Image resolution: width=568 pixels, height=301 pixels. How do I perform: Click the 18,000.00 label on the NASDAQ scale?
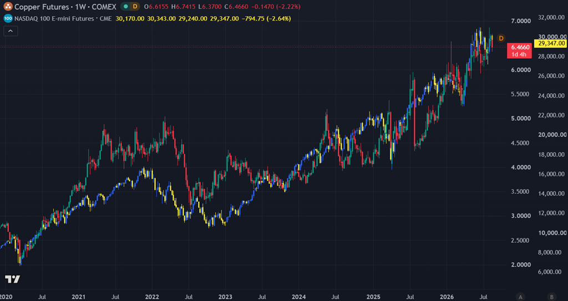point(552,155)
